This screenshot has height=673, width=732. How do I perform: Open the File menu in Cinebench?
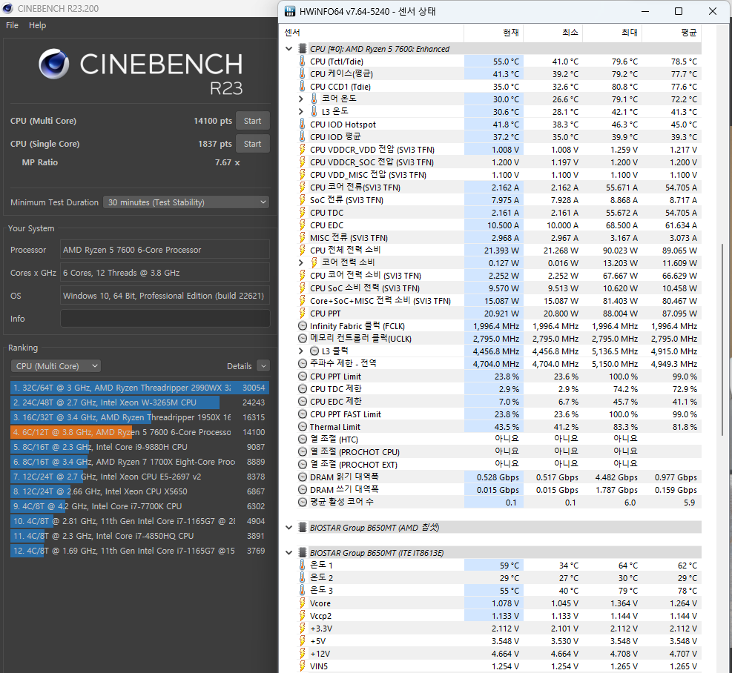12,25
